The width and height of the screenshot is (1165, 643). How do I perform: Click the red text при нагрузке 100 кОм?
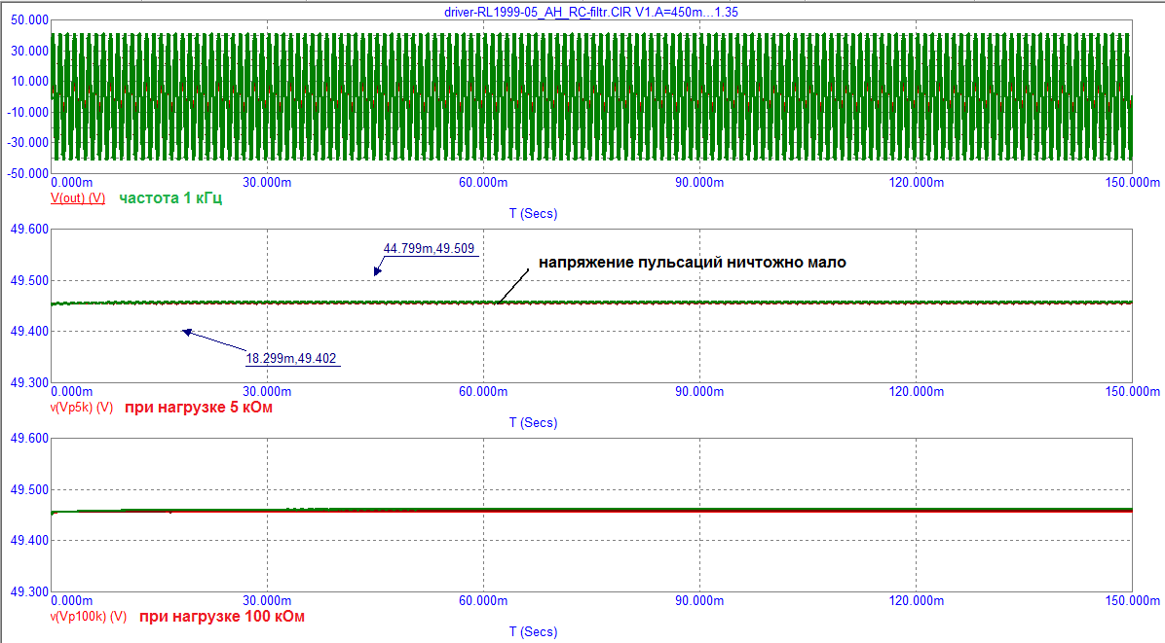click(221, 617)
